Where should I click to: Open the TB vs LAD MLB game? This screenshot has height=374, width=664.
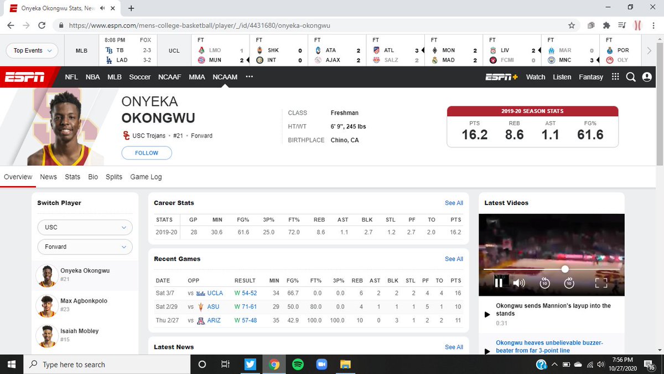pos(127,50)
